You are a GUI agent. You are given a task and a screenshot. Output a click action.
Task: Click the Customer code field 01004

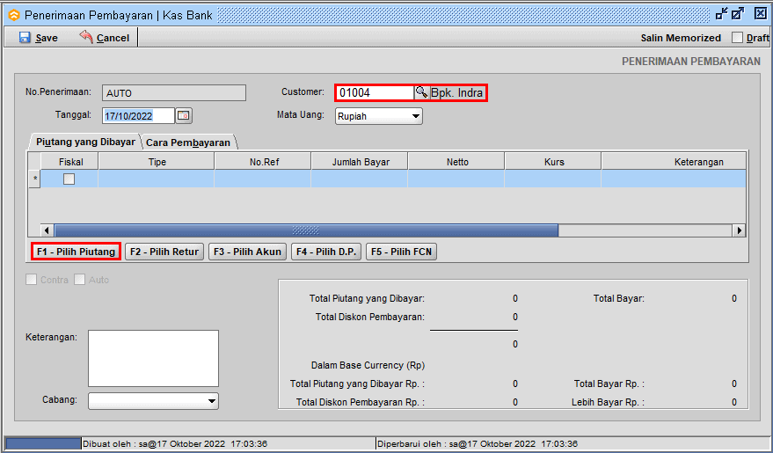[375, 92]
